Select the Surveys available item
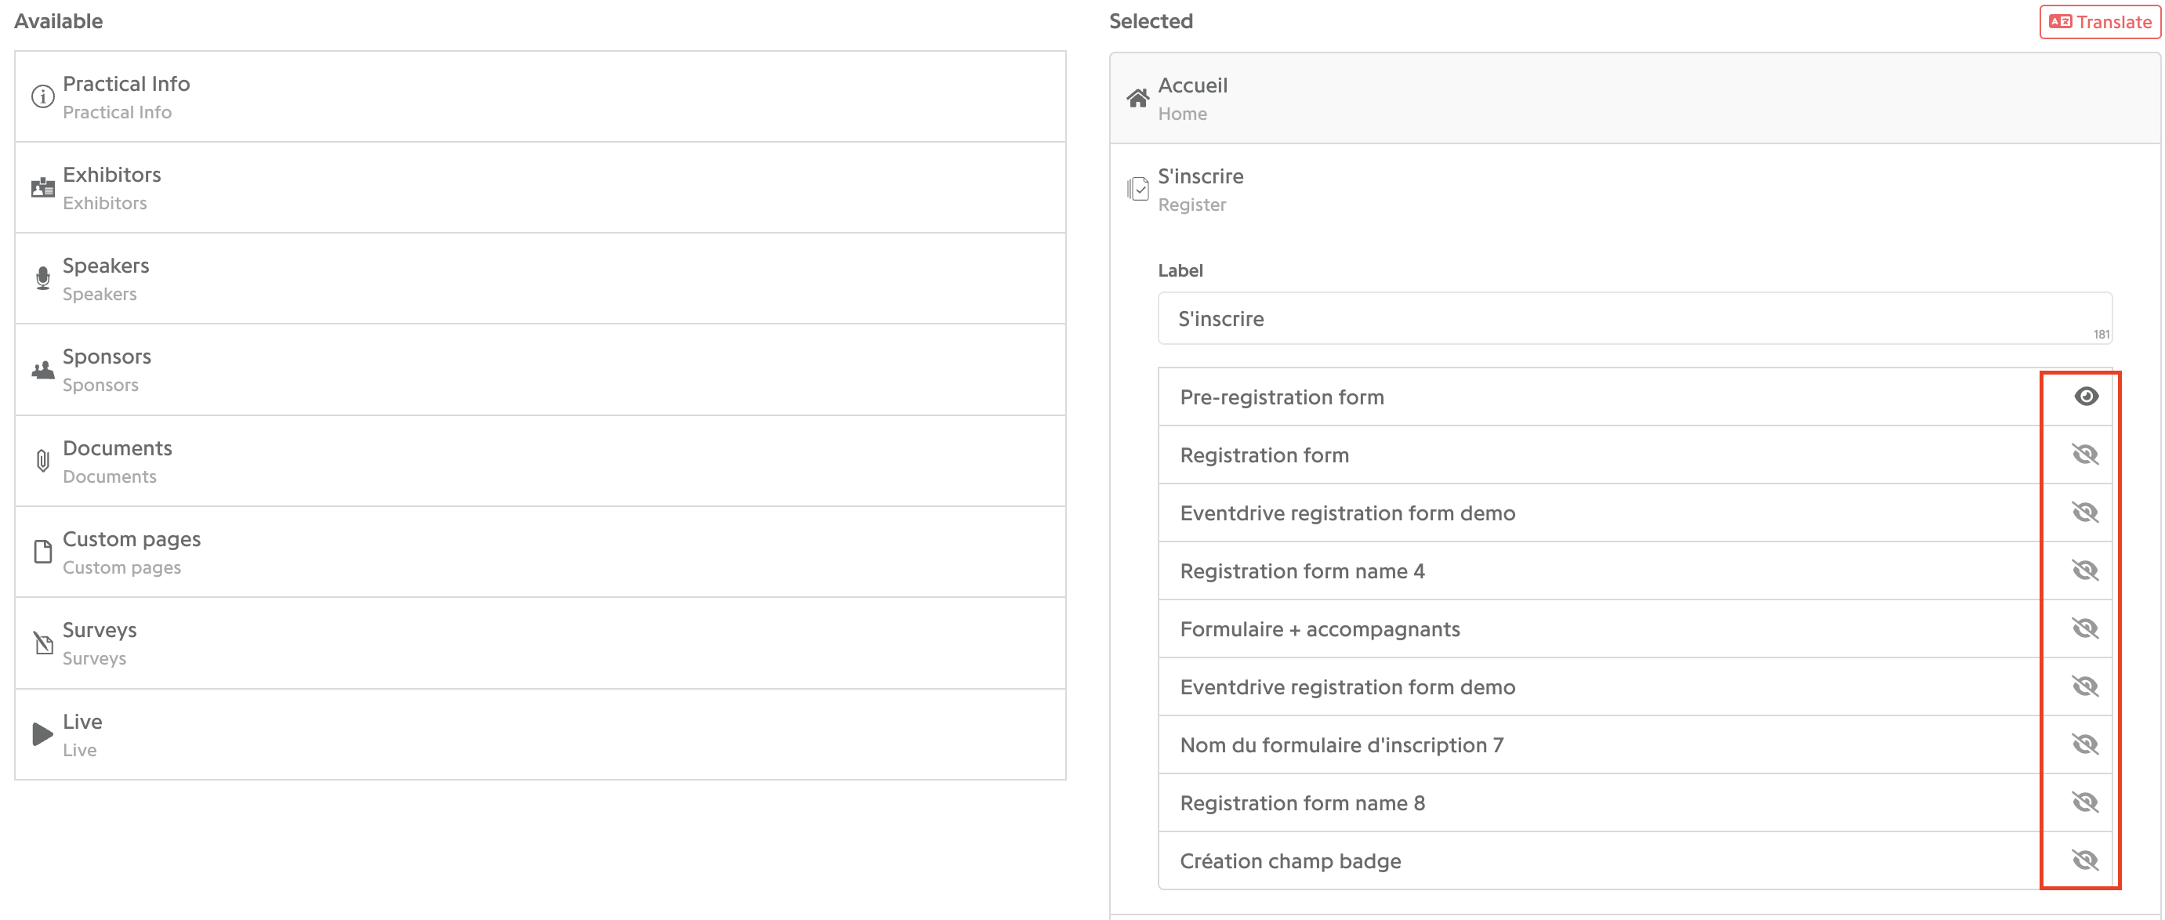 tap(540, 643)
